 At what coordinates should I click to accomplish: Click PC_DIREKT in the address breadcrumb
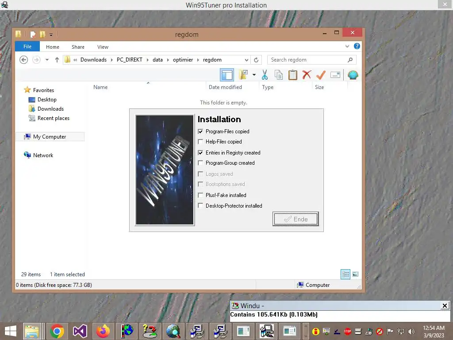(x=130, y=60)
